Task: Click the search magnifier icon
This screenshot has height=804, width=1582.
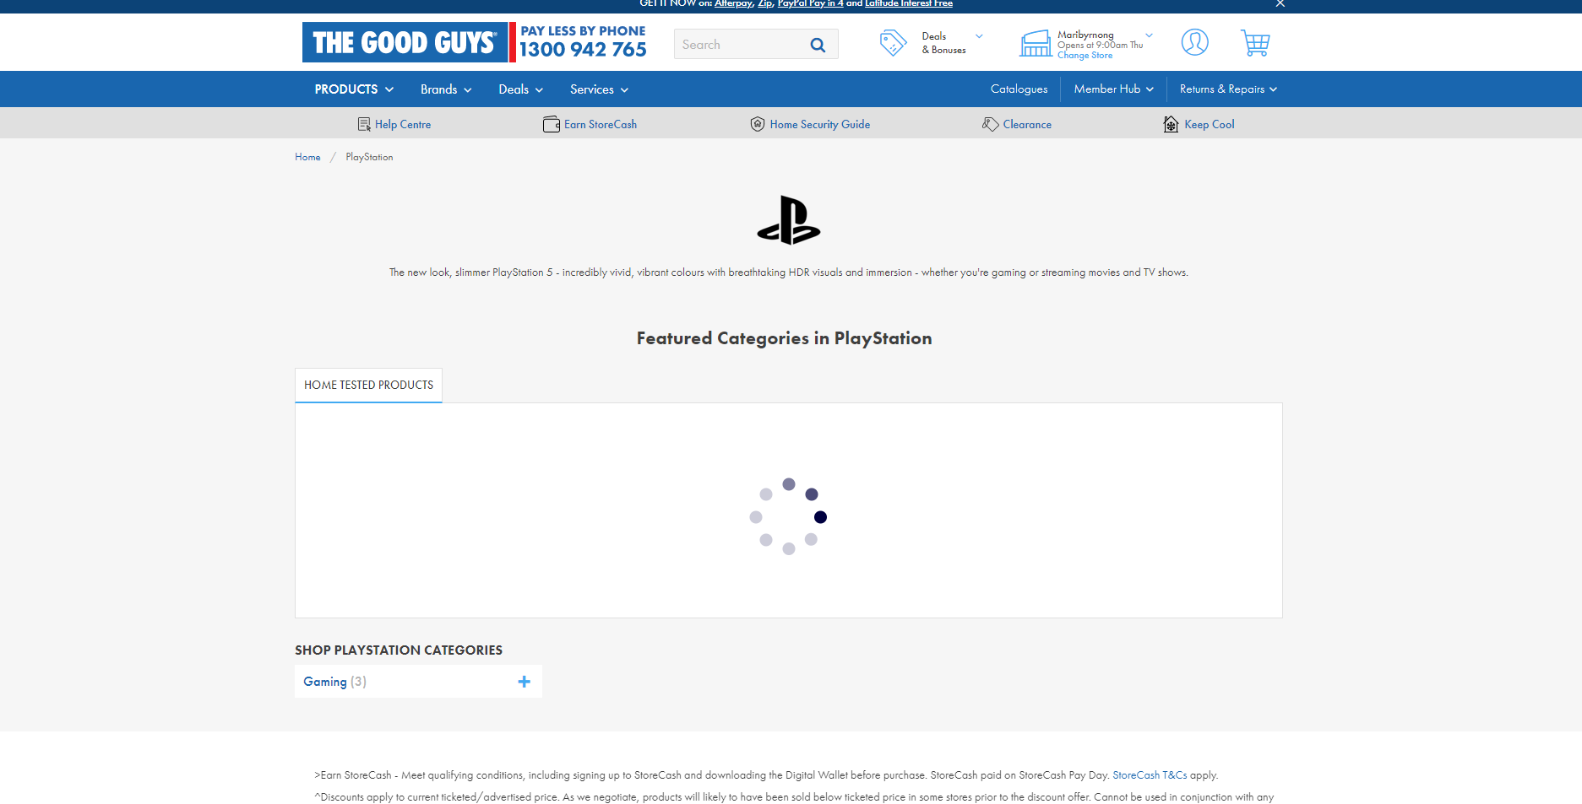Action: (818, 45)
